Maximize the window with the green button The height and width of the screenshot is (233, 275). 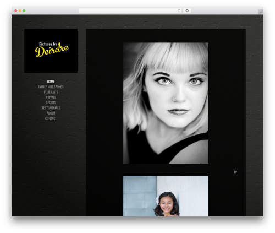[24, 11]
